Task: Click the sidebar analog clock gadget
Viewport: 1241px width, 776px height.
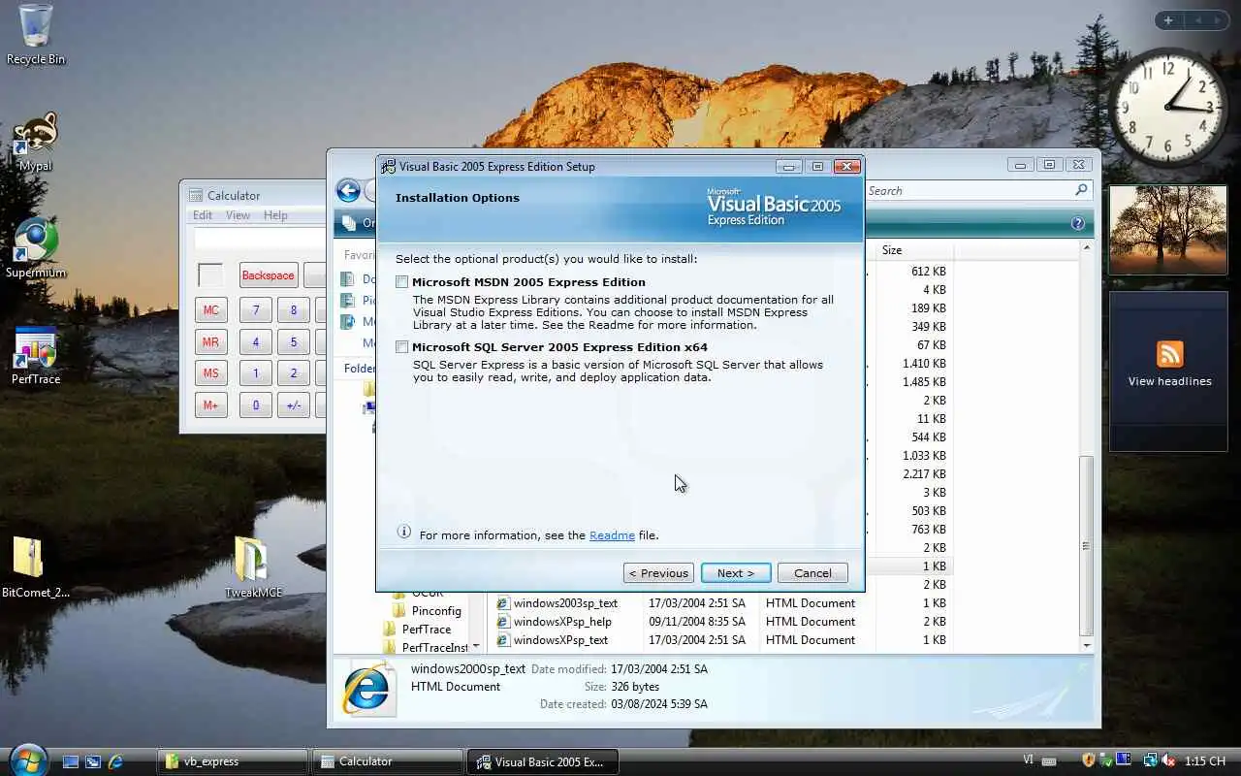Action: coord(1168,108)
